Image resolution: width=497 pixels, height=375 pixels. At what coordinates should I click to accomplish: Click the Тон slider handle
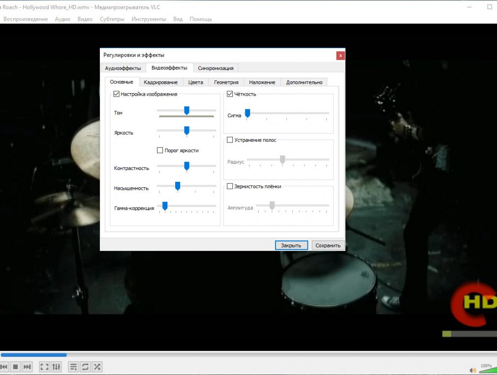coord(186,110)
